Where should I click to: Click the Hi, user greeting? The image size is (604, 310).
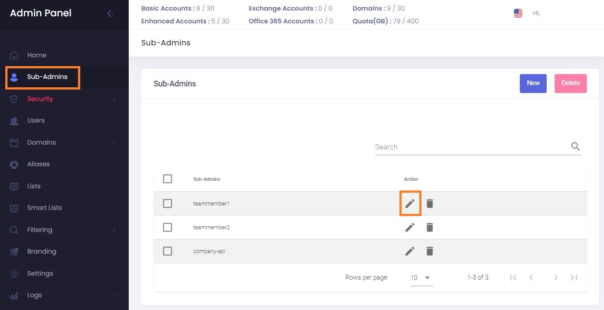tap(537, 13)
